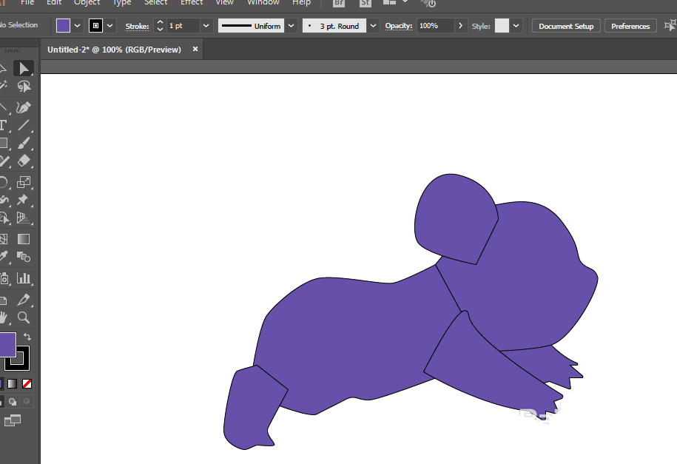Set fill to None (red slash)
677x464 pixels.
[x=27, y=384]
